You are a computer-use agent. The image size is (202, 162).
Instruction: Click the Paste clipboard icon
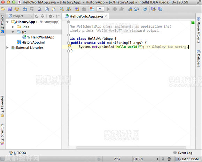coord(54,9)
